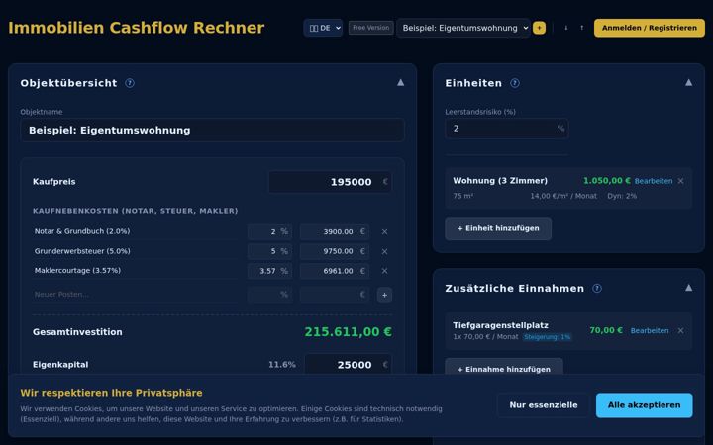Edit the Leerstandsrisiko percent field
The height and width of the screenshot is (445, 713).
507,129
